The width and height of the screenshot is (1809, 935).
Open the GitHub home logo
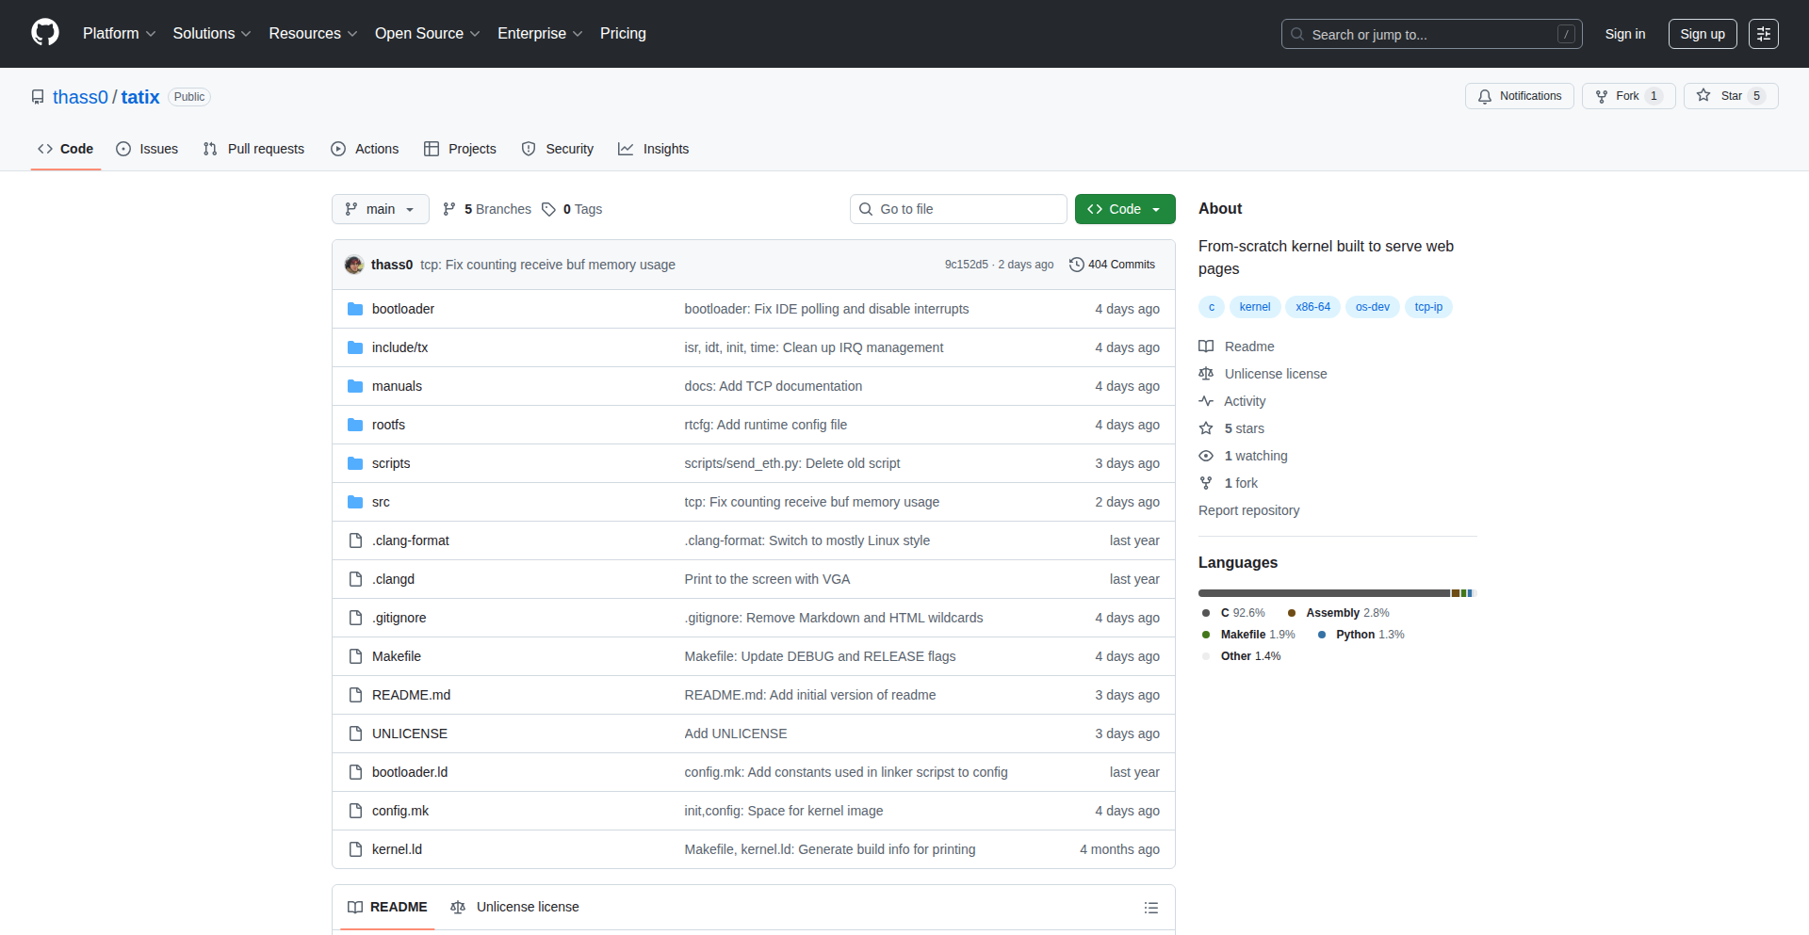click(45, 33)
